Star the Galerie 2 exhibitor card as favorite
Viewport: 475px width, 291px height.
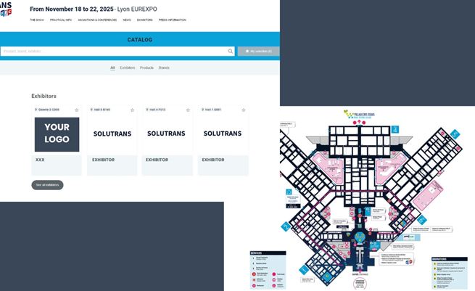pos(77,110)
